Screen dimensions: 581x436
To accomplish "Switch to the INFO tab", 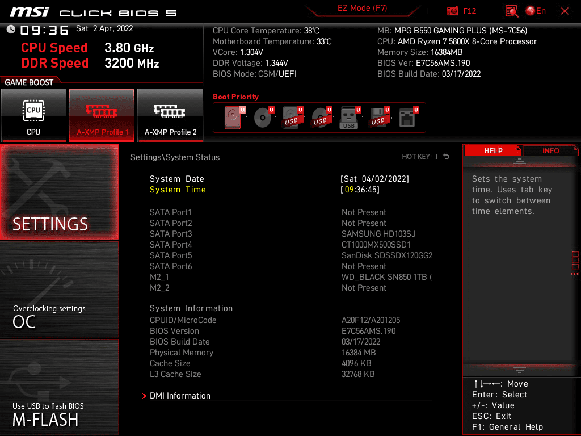I will 550,150.
